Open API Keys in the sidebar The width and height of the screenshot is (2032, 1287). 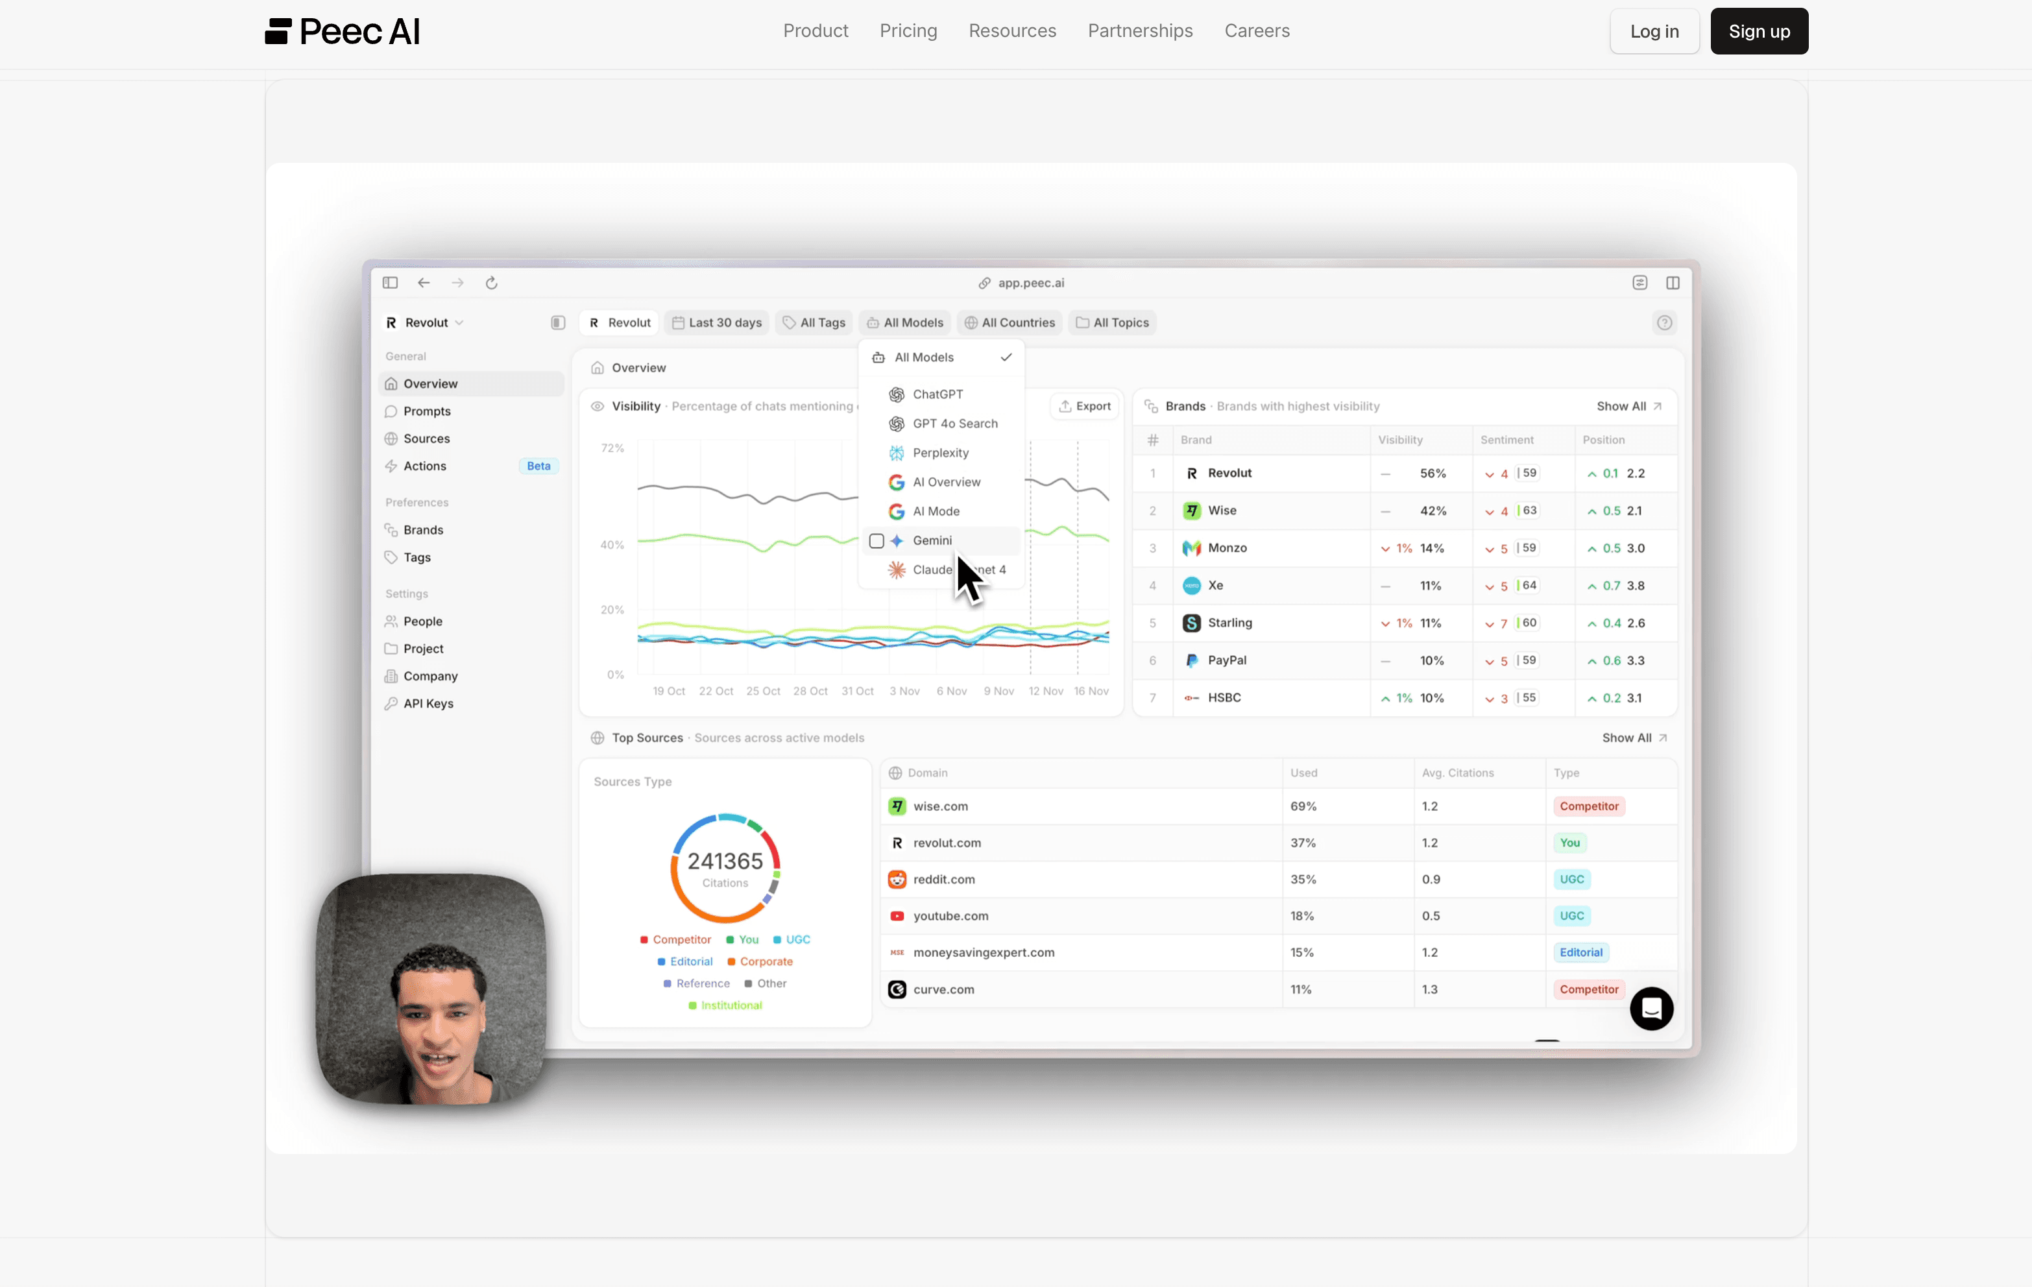click(x=471, y=704)
